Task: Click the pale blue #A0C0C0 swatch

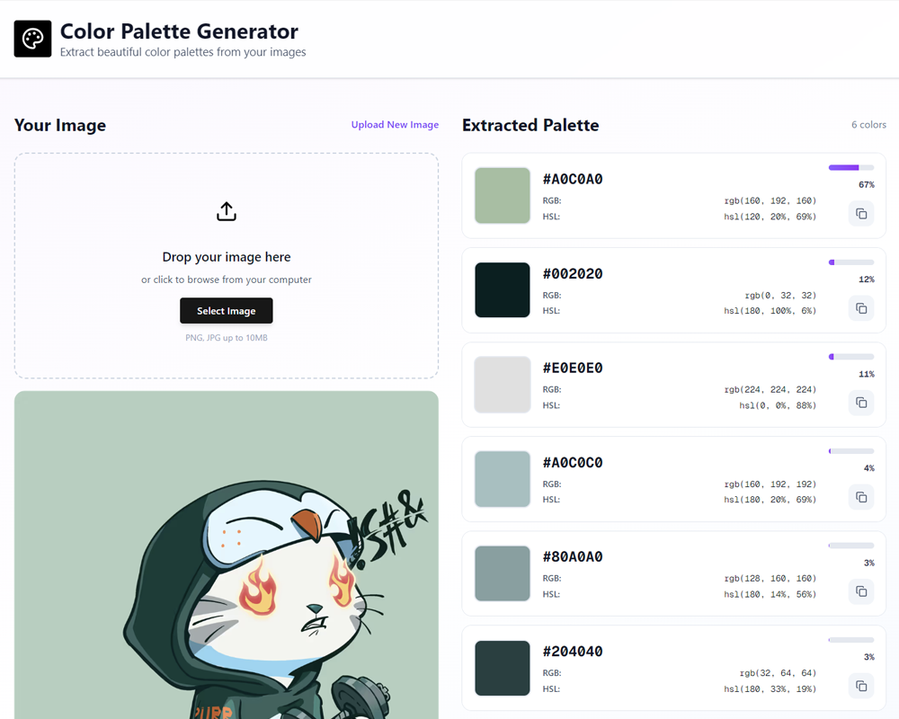Action: 503,479
